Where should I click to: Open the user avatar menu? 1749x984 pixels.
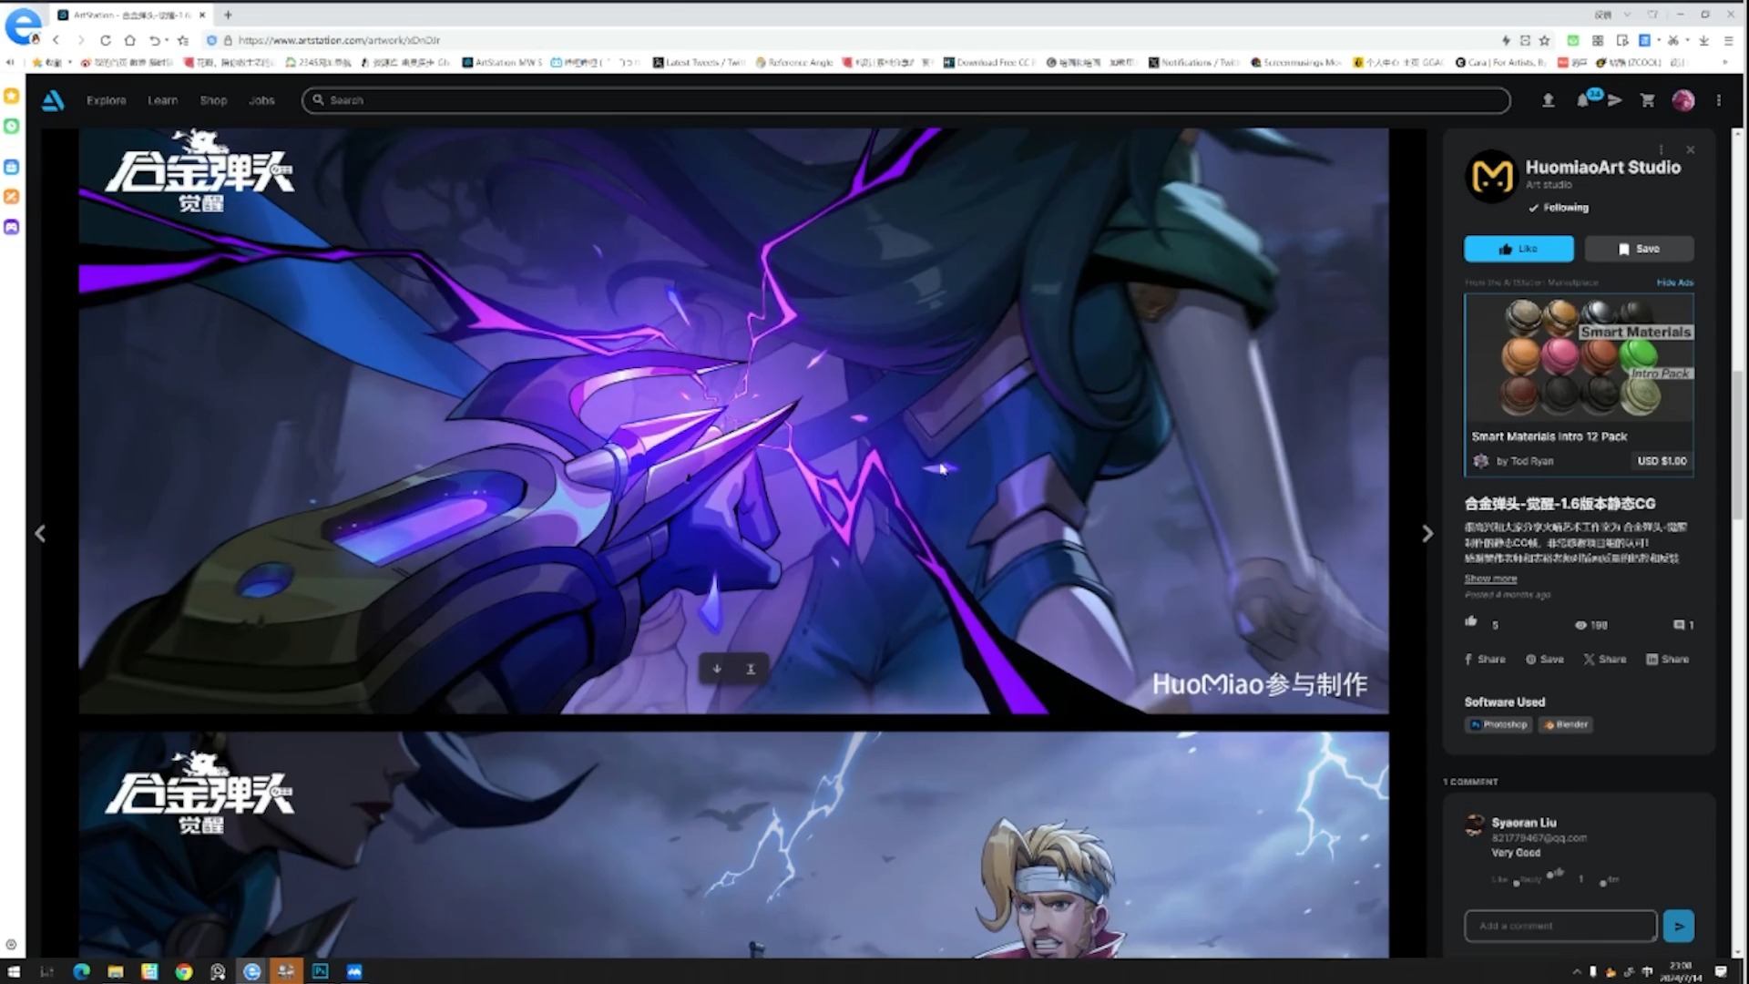[1683, 100]
